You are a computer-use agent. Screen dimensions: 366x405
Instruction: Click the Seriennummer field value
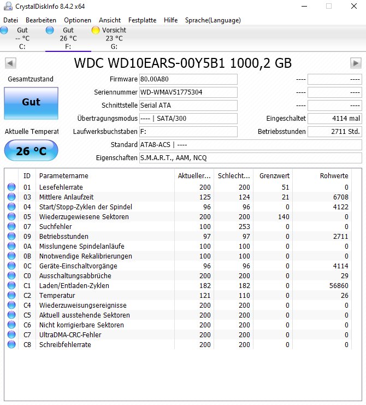pyautogui.click(x=188, y=92)
